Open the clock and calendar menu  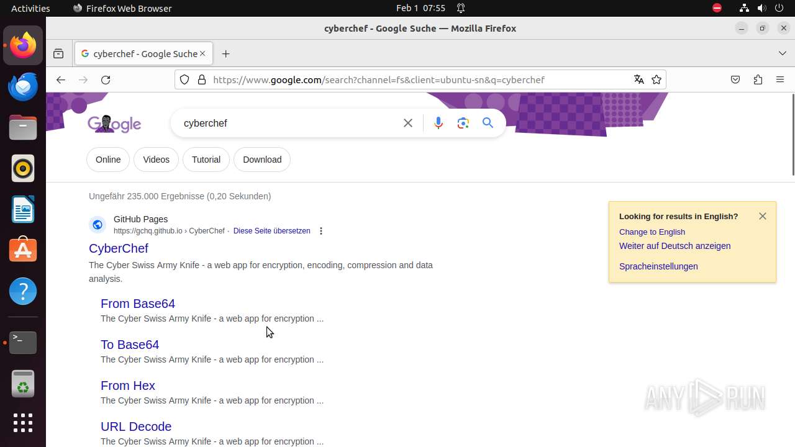coord(420,8)
